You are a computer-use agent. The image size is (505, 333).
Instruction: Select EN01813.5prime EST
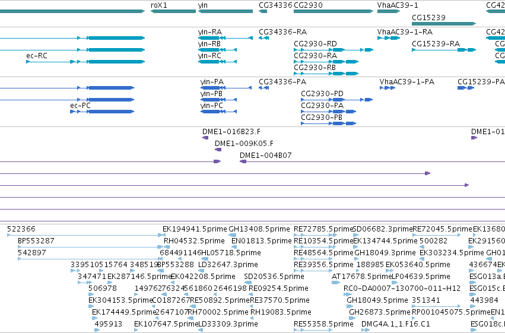[234, 247]
